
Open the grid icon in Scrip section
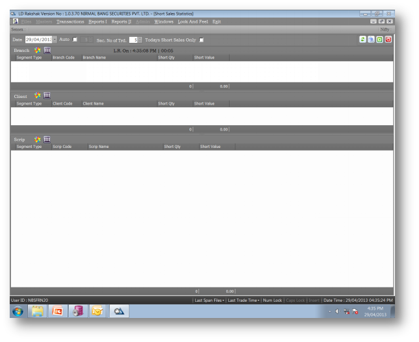pos(47,140)
